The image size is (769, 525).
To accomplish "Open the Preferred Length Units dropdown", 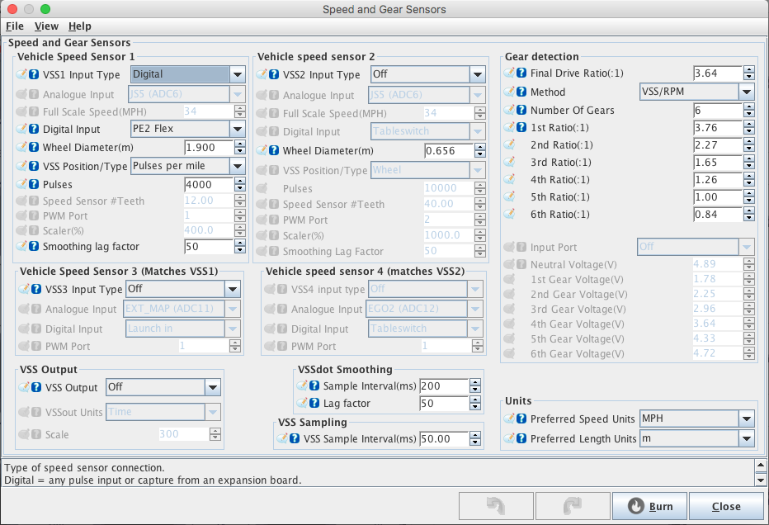I will coord(747,438).
